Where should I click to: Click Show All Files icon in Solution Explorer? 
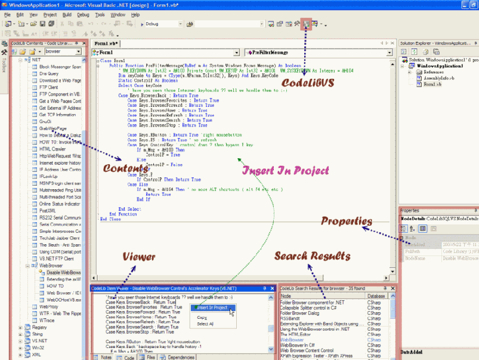pyautogui.click(x=425, y=52)
